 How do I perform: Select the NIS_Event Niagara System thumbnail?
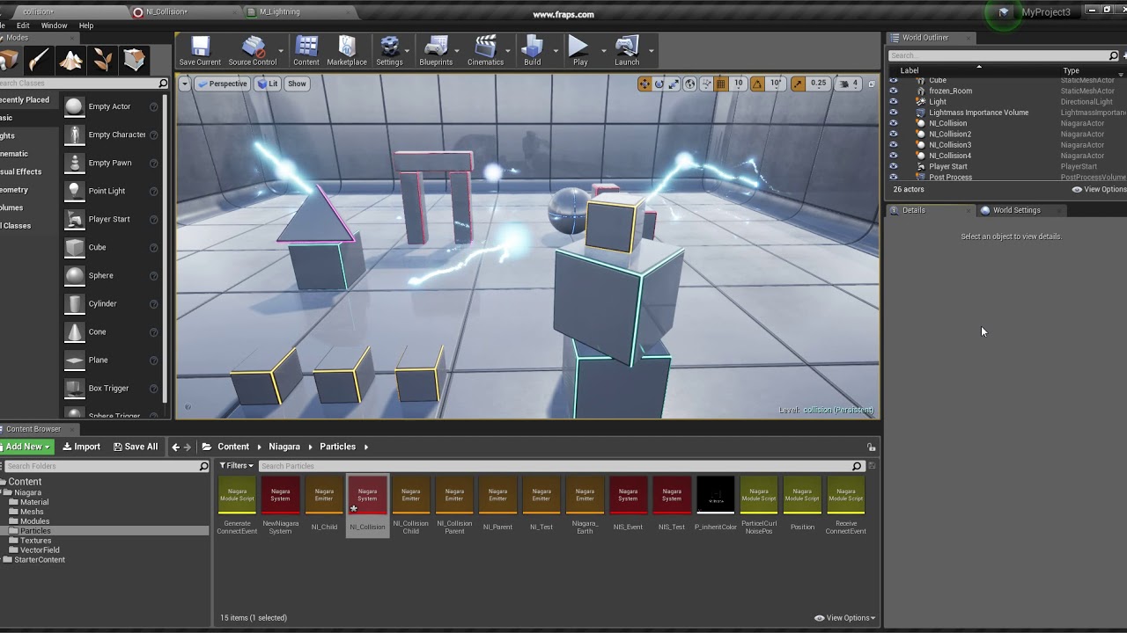628,496
